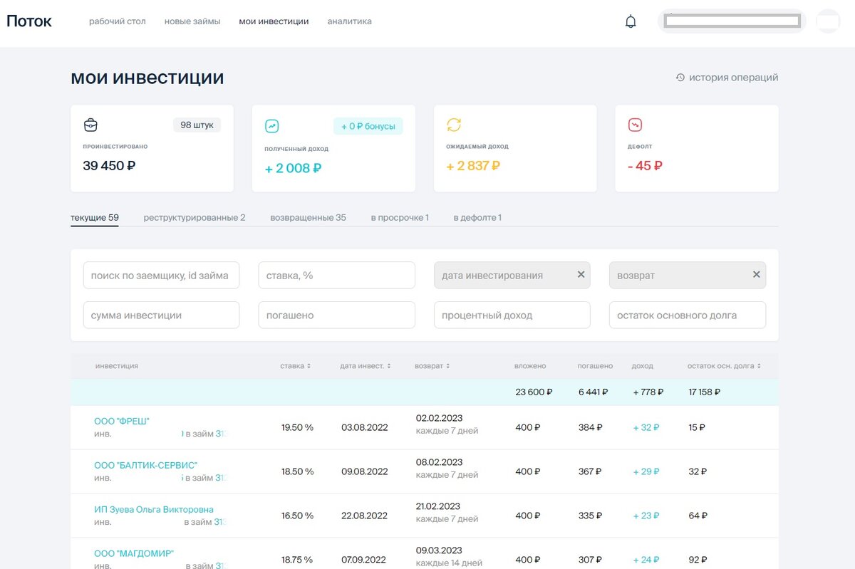Open ИП Зуева Ольга Викторовна investment link
Viewport: 855px width, 569px height.
point(154,509)
